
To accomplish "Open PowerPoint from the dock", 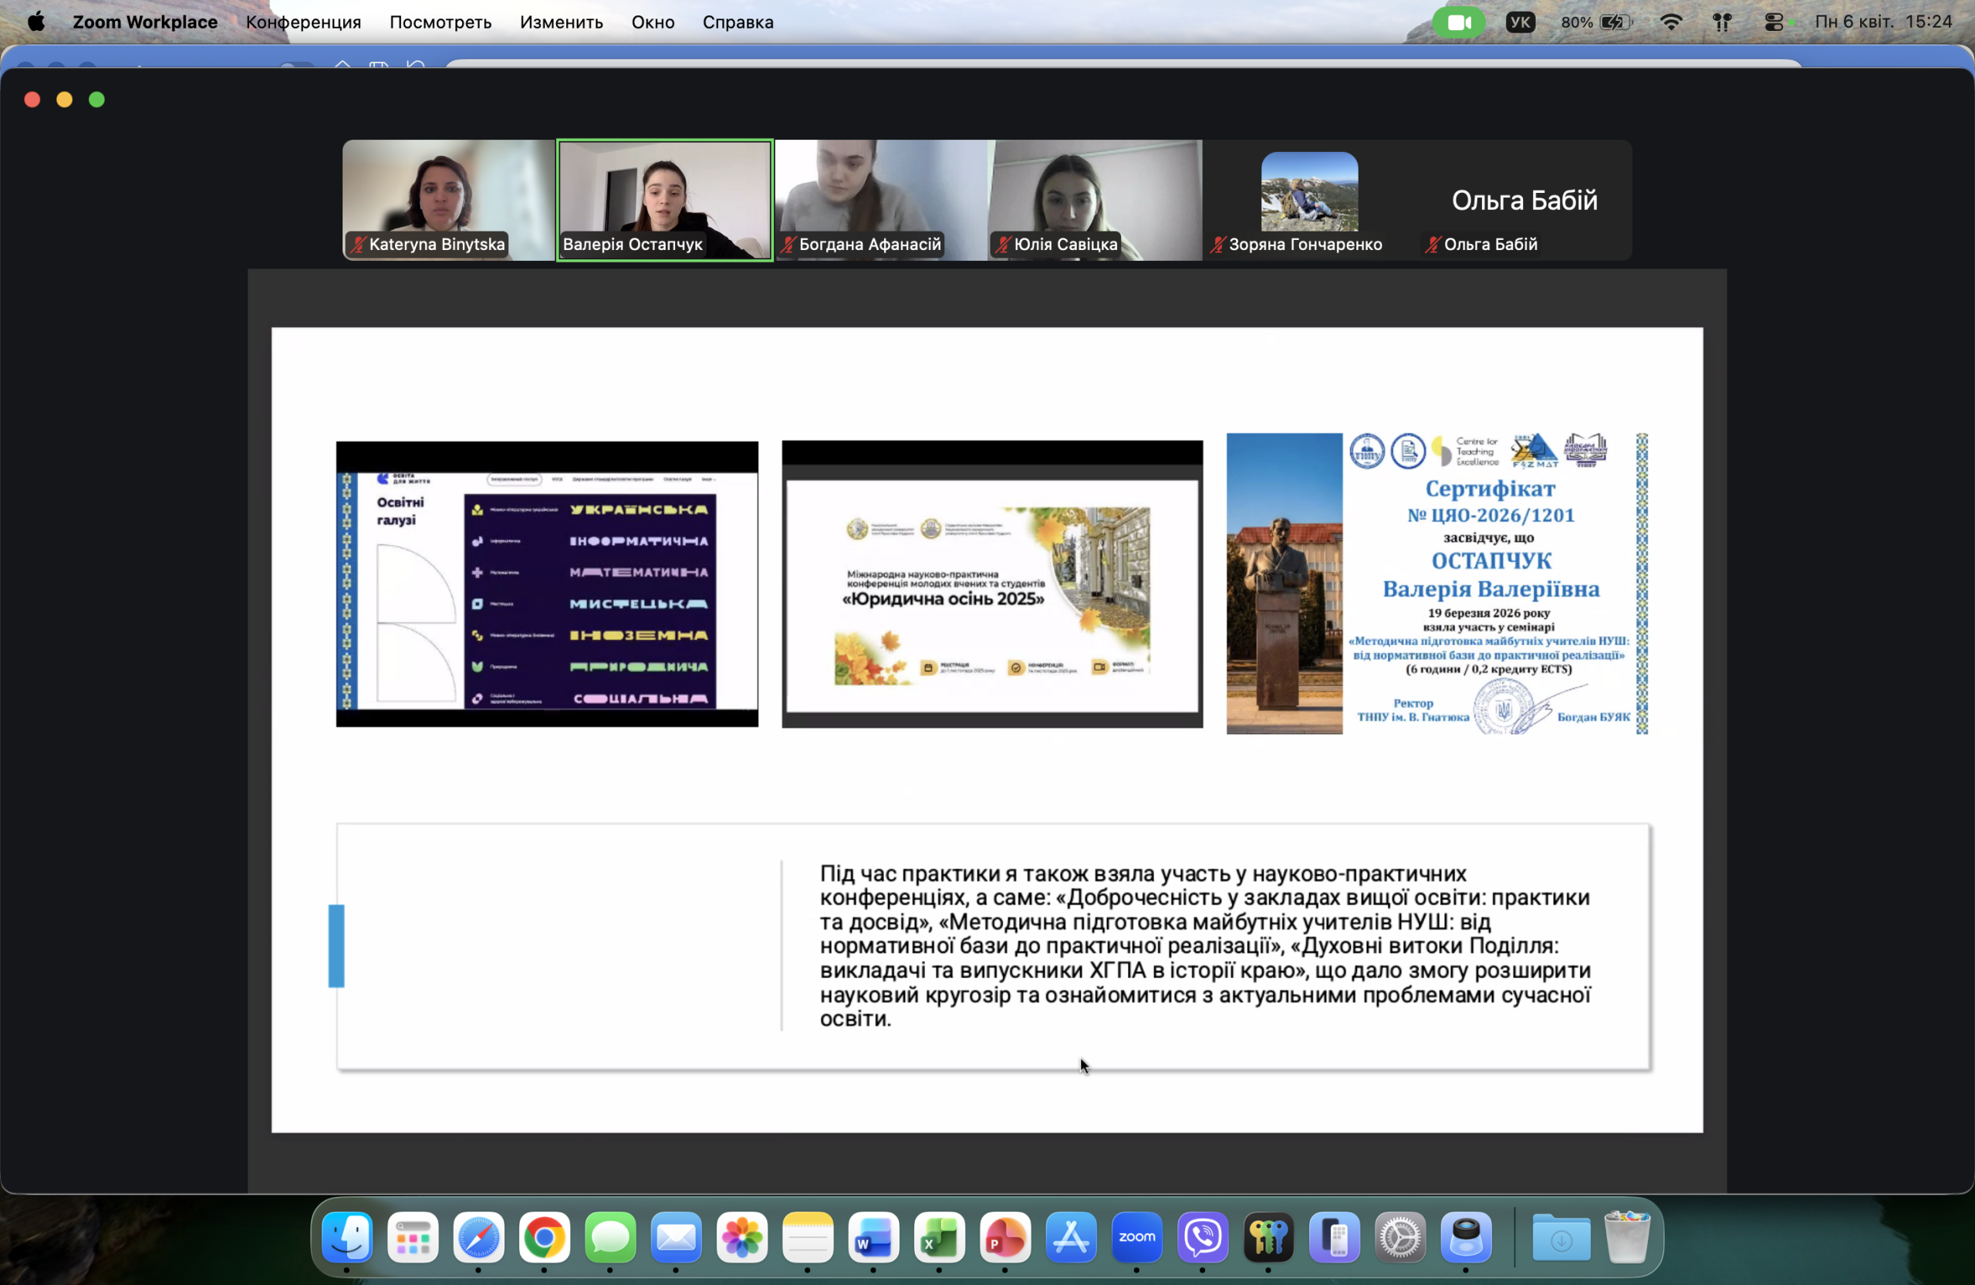I will 1005,1237.
